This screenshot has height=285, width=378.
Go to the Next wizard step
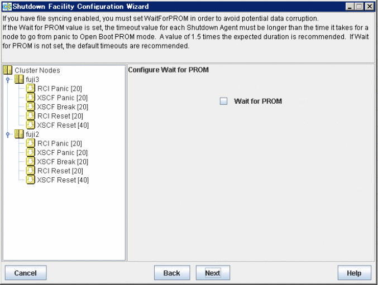point(213,273)
